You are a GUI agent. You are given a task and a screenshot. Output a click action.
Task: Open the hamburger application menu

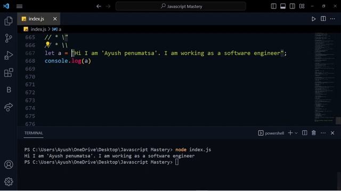[19, 6]
